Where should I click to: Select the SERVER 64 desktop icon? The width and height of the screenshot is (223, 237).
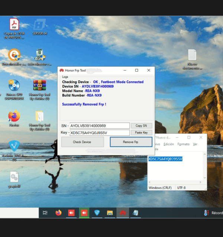pyautogui.click(x=40, y=27)
